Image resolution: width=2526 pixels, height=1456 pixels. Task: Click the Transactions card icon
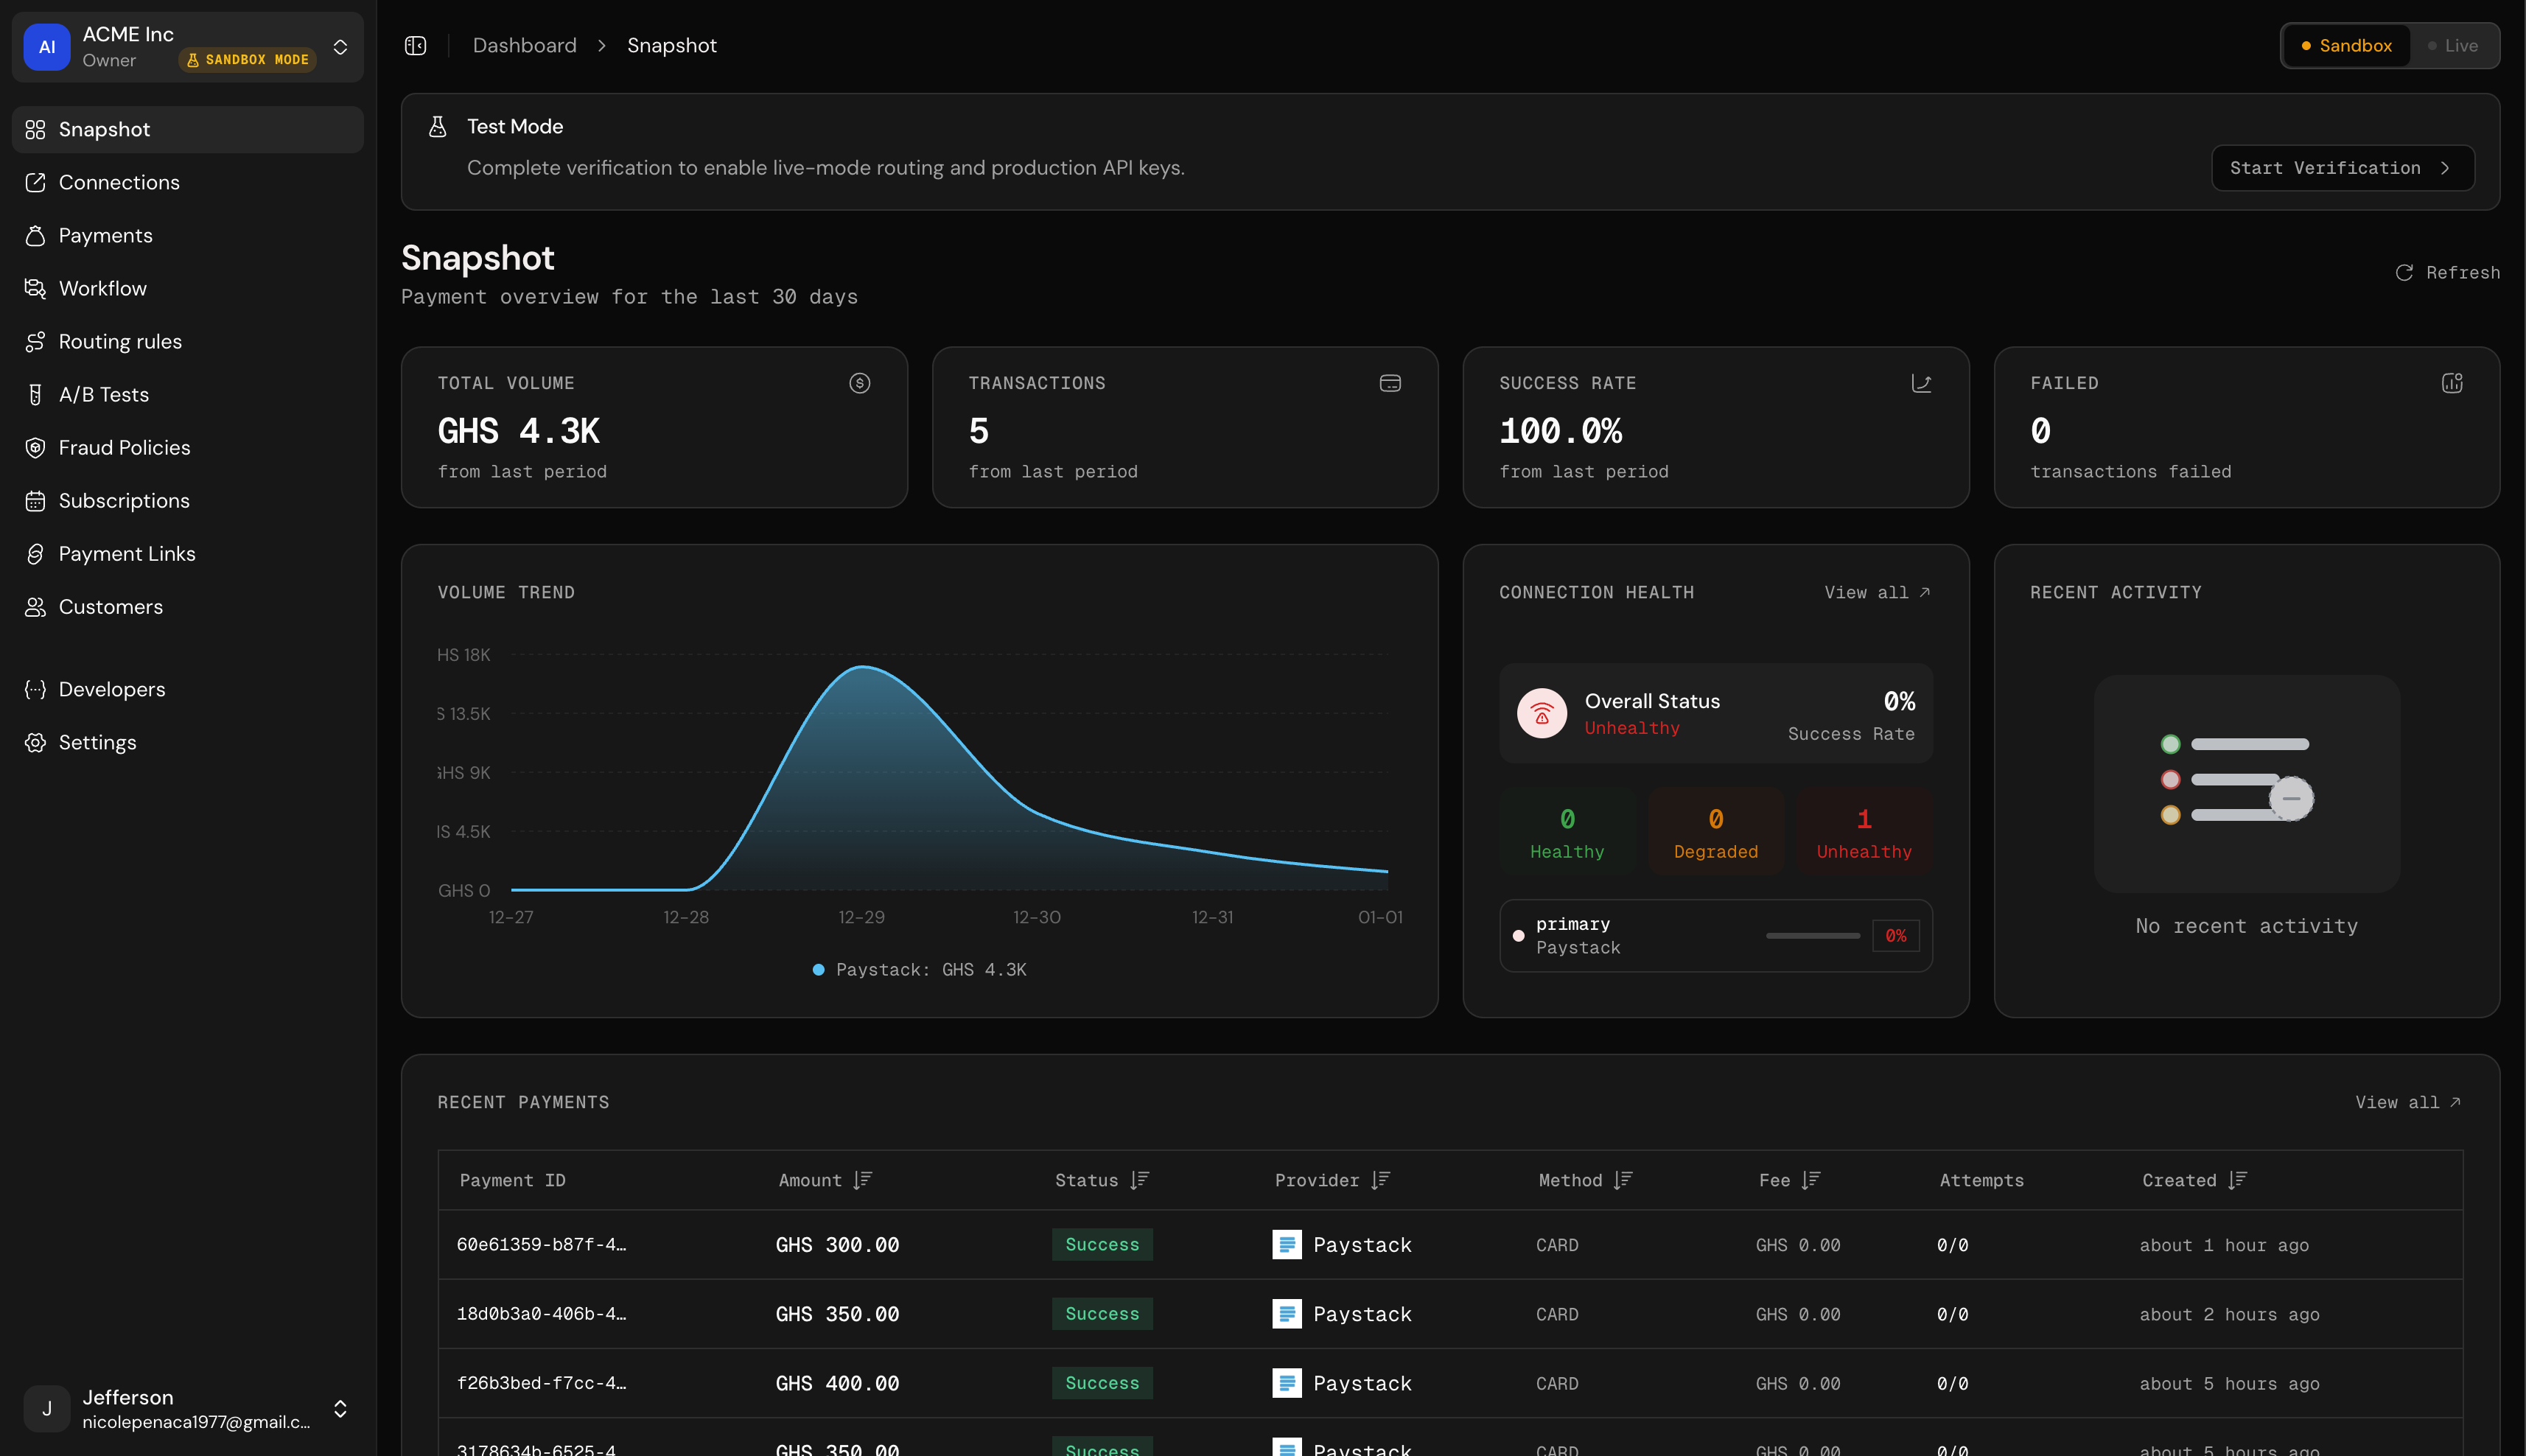pyautogui.click(x=1389, y=383)
